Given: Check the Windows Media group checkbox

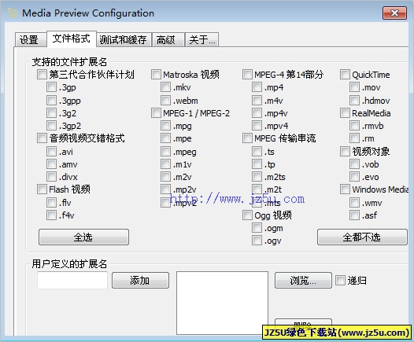Looking at the screenshot, I should pos(345,189).
